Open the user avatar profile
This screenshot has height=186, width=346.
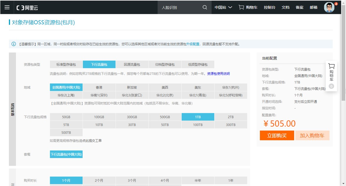(329, 7)
